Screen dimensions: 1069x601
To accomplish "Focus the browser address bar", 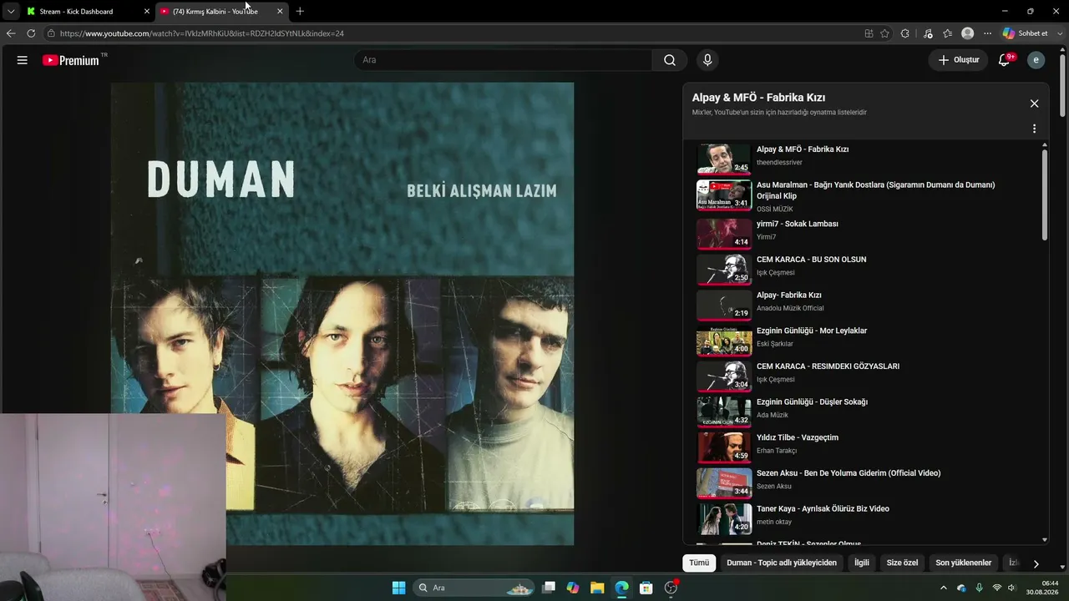I will click(x=451, y=33).
